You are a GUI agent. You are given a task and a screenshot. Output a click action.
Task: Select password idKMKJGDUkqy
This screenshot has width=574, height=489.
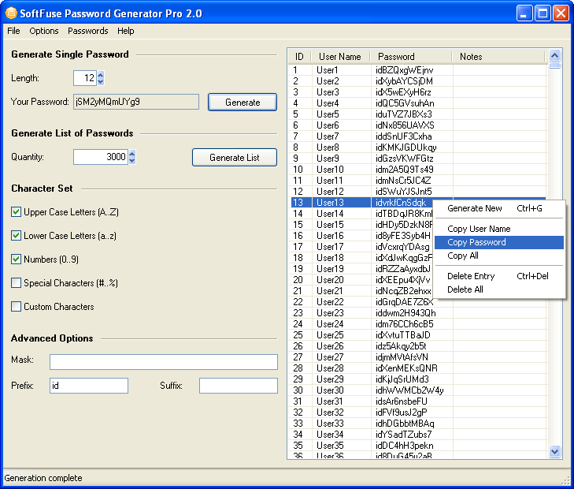[406, 147]
